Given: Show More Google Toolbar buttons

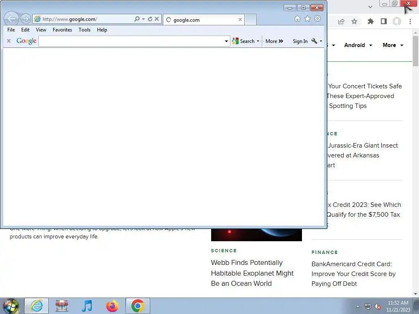Looking at the screenshot, I should pyautogui.click(x=274, y=41).
